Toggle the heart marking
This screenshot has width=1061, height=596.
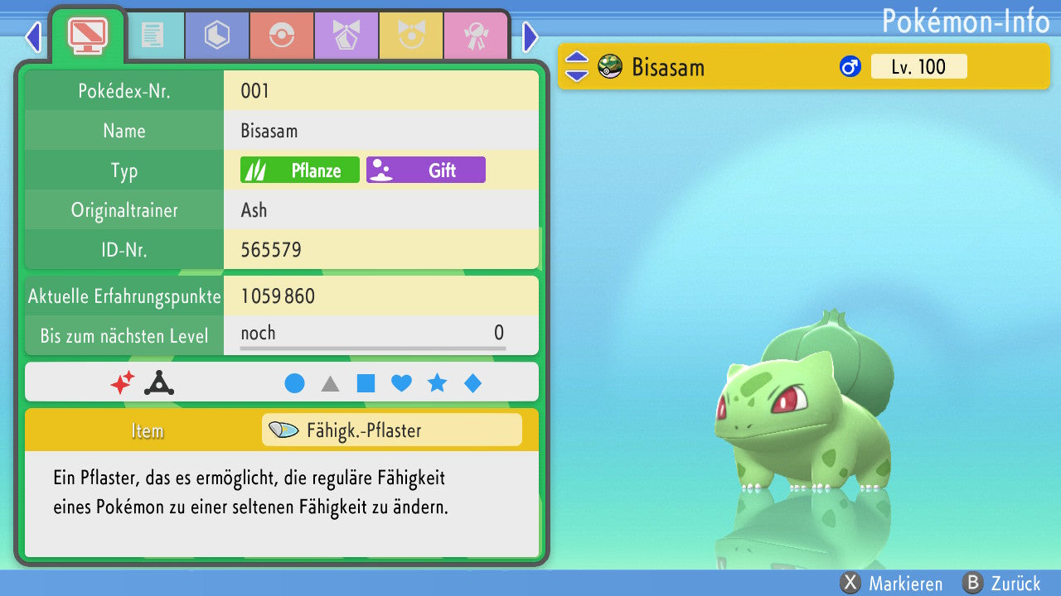(401, 383)
